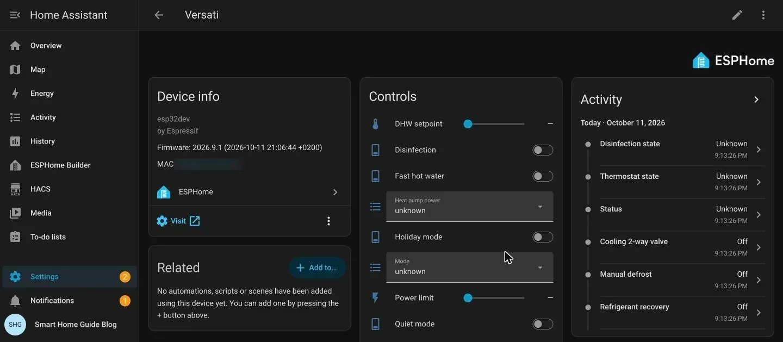The image size is (783, 342).
Task: Open the Heat pump power dropdown
Action: [470, 207]
